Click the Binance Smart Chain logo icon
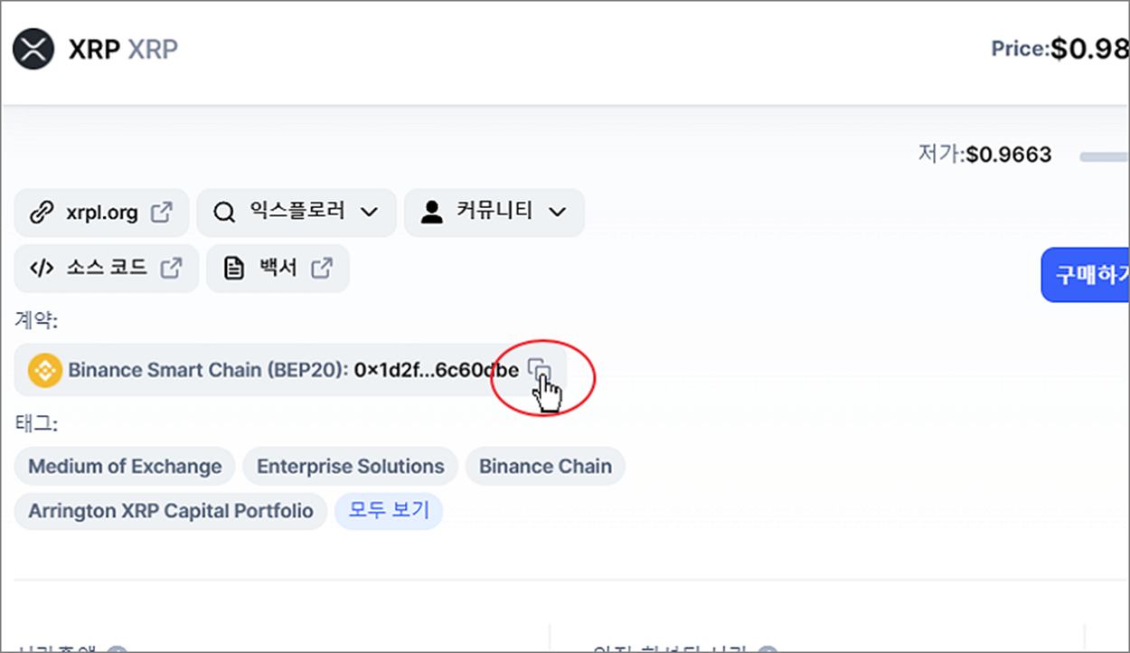 point(45,370)
